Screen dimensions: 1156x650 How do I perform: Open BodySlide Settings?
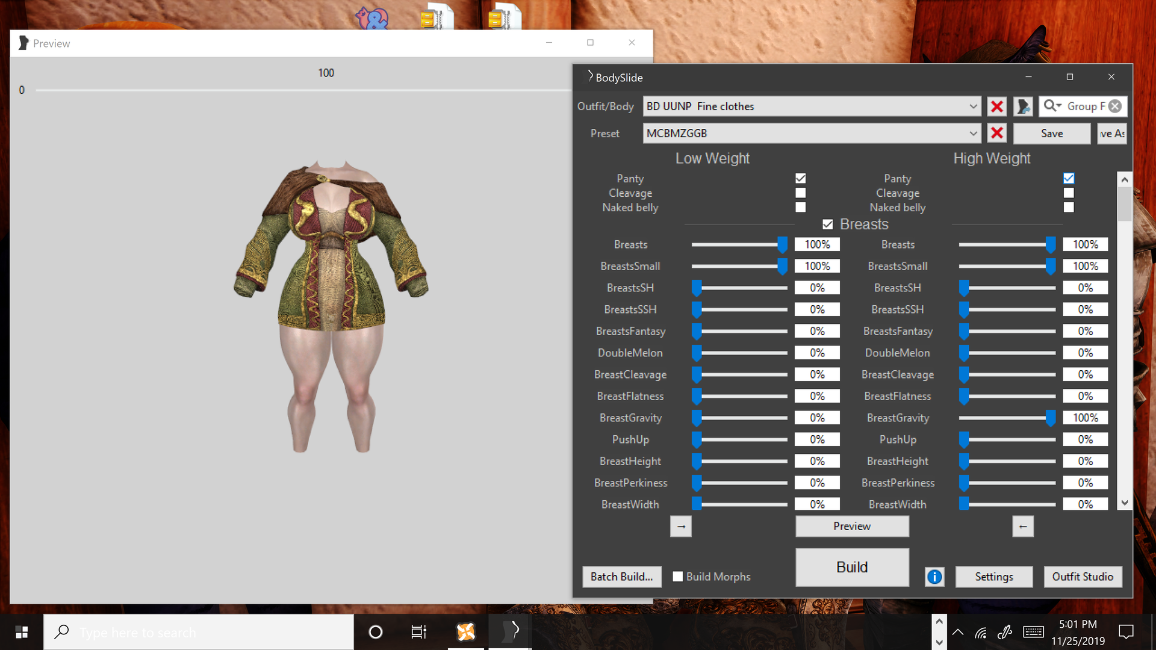[x=994, y=577]
